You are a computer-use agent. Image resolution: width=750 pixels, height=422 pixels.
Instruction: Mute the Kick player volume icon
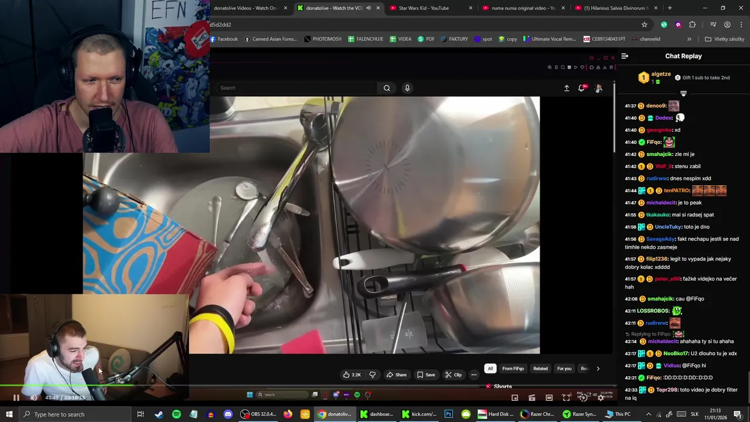tap(34, 397)
